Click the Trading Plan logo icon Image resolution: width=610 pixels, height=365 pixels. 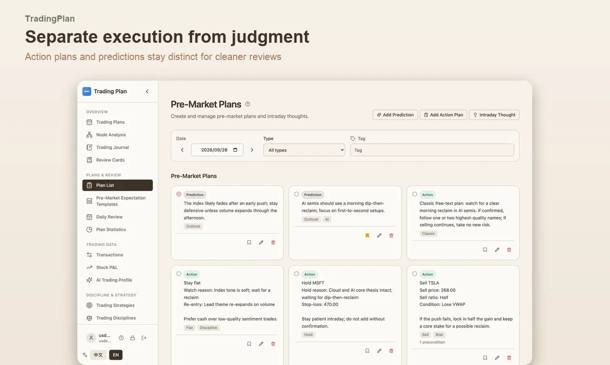86,91
